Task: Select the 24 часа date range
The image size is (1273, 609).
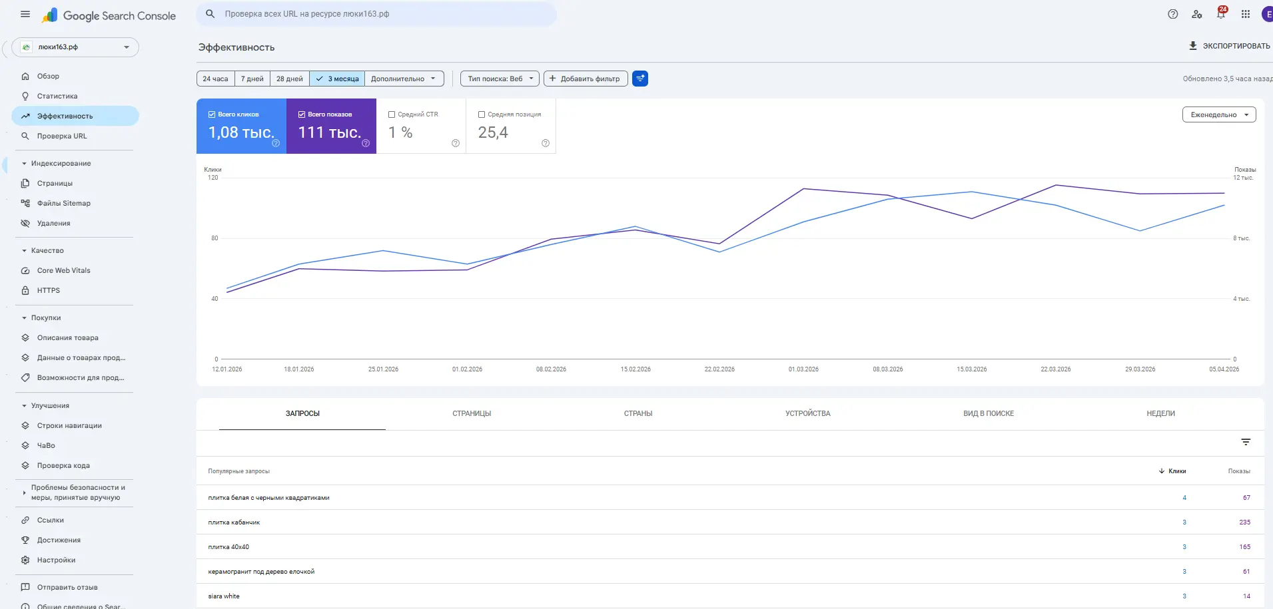Action: [215, 79]
